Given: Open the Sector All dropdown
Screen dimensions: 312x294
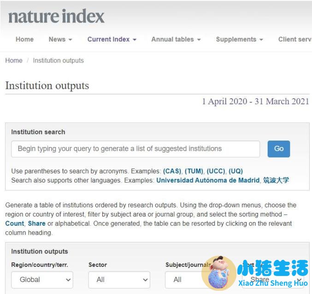Looking at the screenshot, I should click(119, 280).
